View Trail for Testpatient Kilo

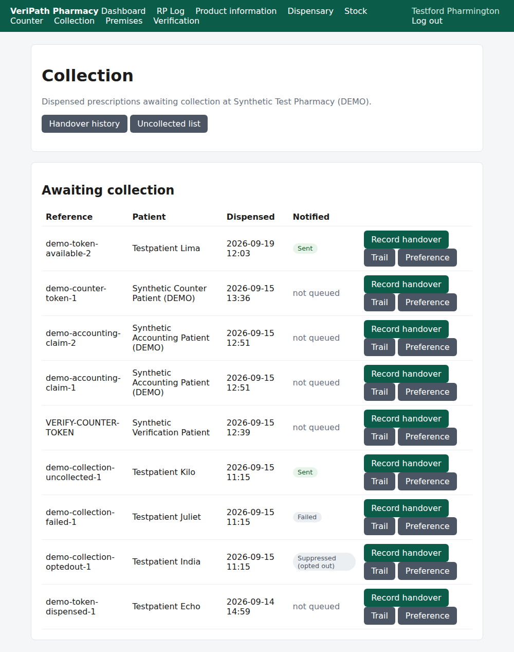379,481
